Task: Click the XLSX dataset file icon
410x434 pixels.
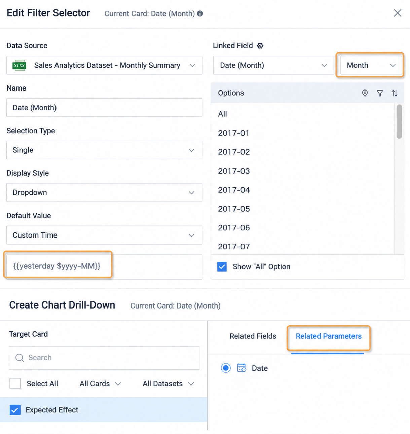Action: point(19,65)
